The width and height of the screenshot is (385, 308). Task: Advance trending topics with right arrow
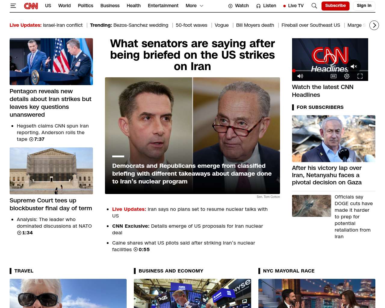pyautogui.click(x=374, y=25)
